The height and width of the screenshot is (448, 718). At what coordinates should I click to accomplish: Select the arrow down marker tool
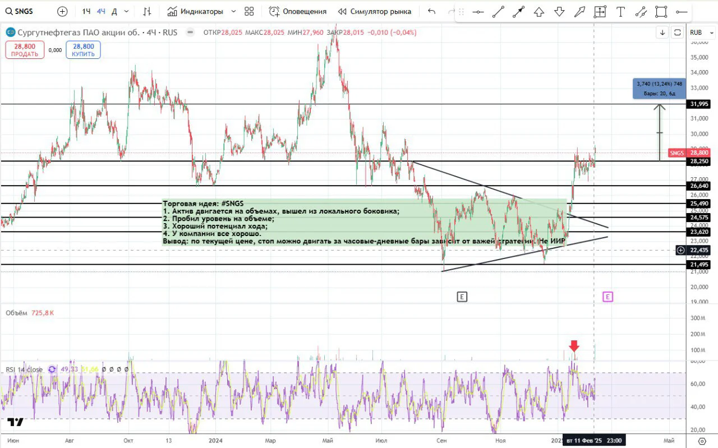[x=559, y=12]
